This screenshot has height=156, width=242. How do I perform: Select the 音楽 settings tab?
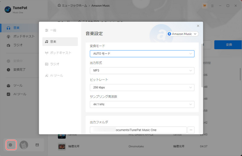(60, 42)
